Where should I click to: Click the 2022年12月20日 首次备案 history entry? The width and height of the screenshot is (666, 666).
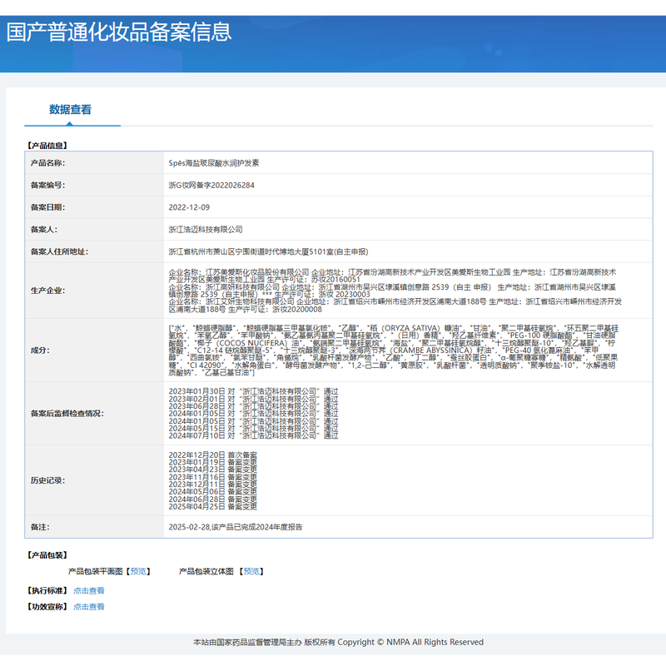coord(212,454)
